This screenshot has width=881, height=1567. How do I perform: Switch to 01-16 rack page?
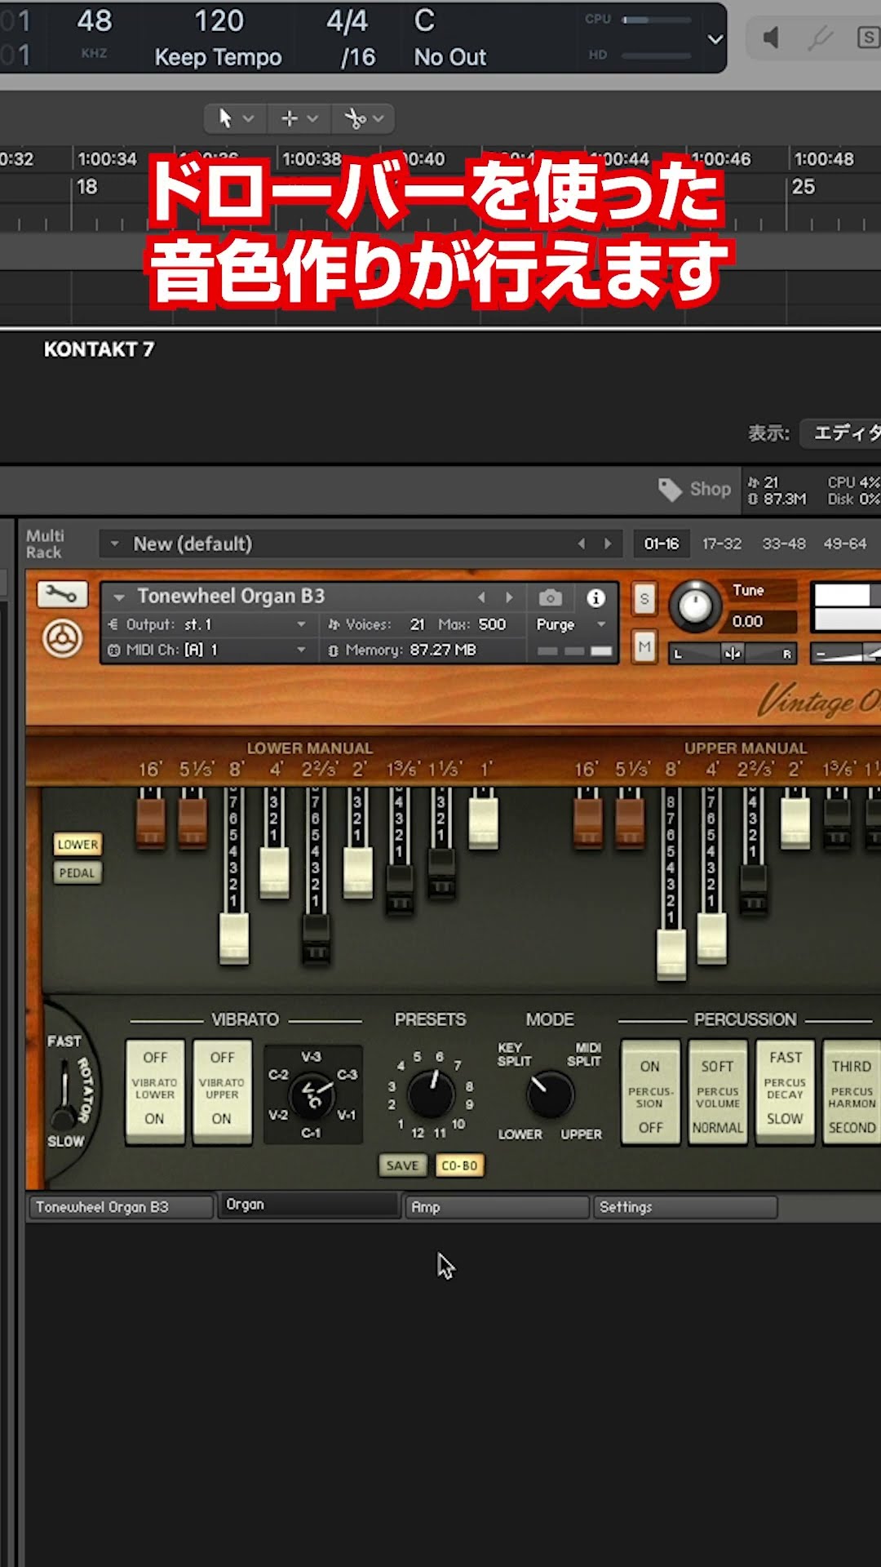coord(662,544)
